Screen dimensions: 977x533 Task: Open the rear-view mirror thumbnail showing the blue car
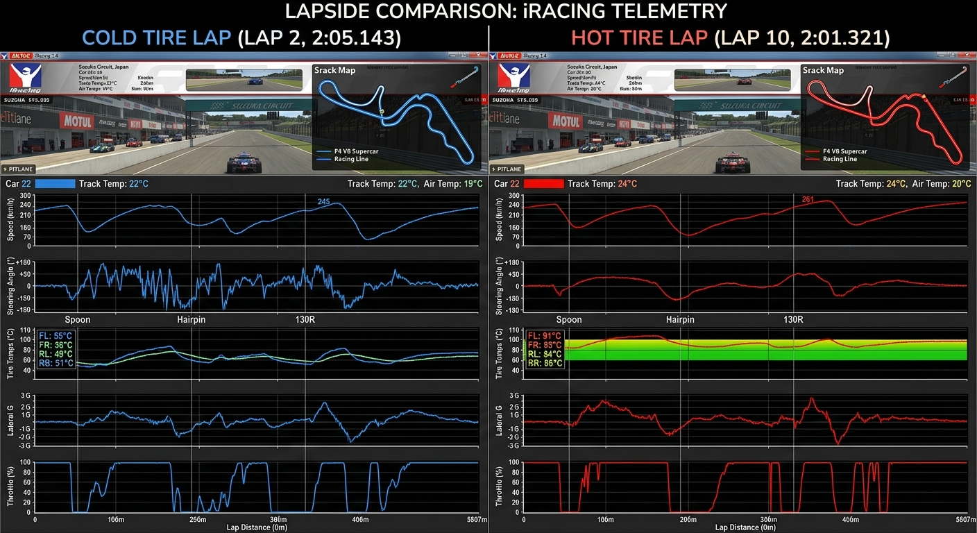(x=246, y=79)
